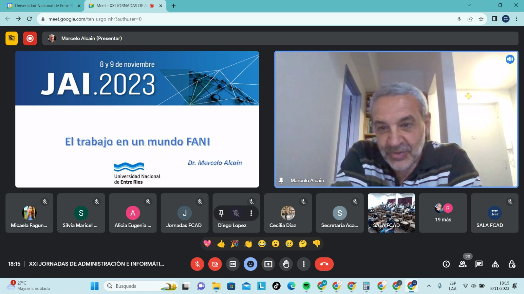
Task: Show everyone in the People panel
Action: [x=462, y=264]
